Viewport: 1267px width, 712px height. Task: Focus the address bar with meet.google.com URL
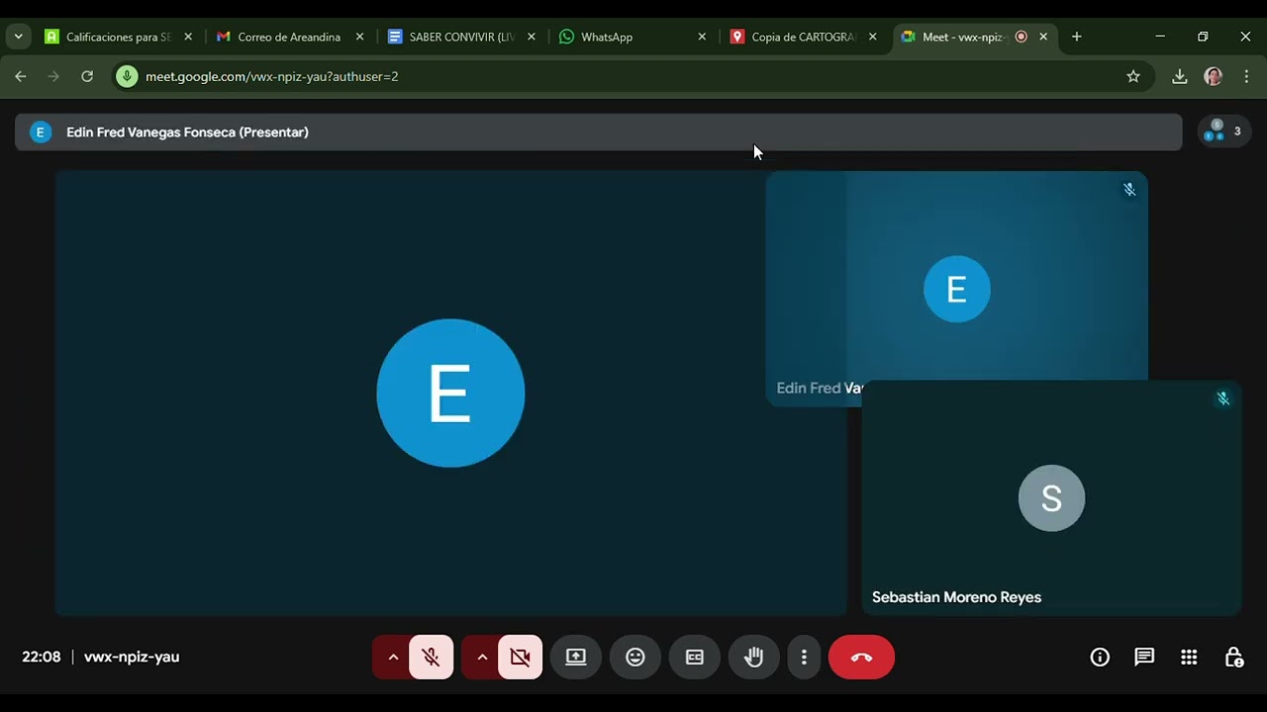(x=633, y=76)
